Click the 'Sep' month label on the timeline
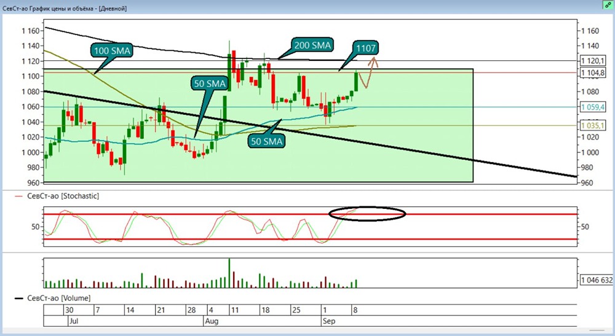 tap(328, 321)
